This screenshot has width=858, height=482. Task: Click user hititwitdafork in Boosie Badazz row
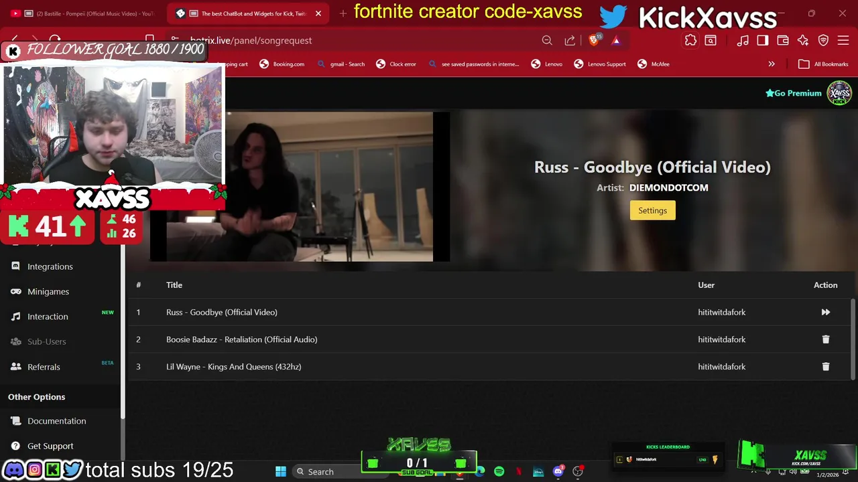pyautogui.click(x=721, y=339)
